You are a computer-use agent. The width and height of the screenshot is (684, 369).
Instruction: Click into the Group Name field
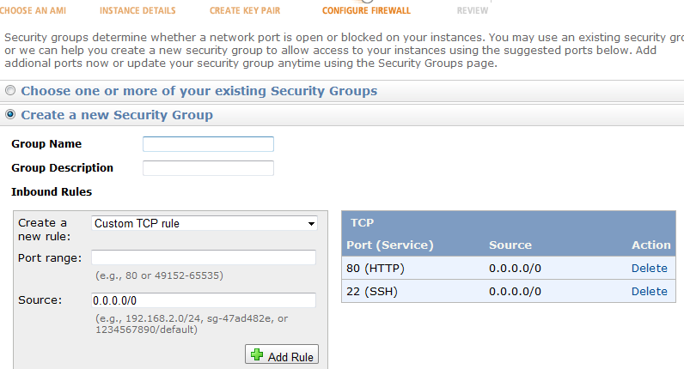pyautogui.click(x=208, y=144)
